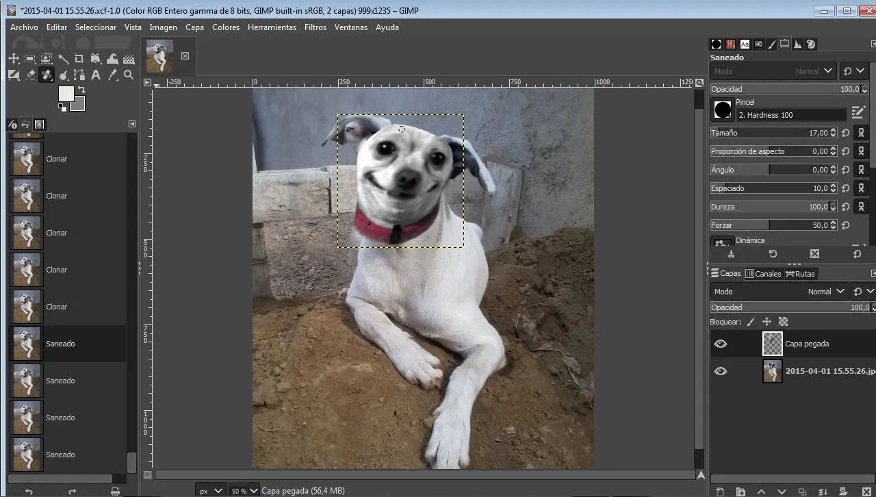Switch to the Rutas tab
Viewport: 876px width, 497px height.
[801, 273]
